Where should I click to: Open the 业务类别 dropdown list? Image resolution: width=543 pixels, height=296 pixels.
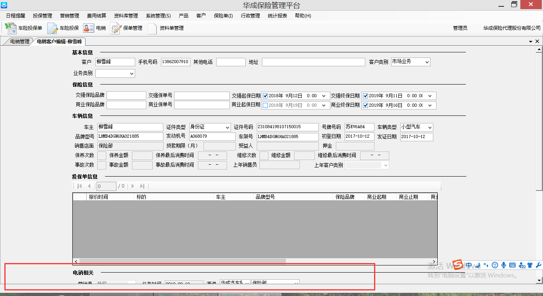132,73
